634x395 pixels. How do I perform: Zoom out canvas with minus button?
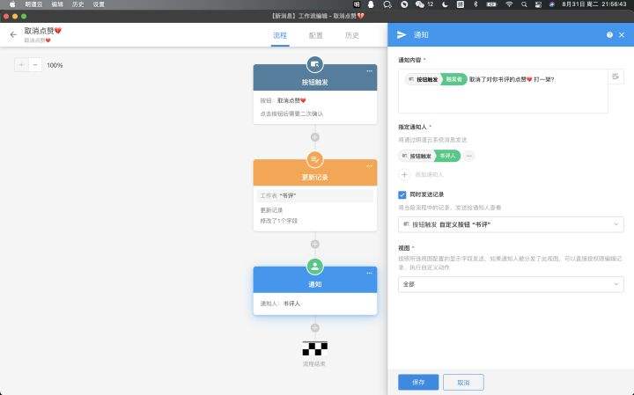[35, 65]
